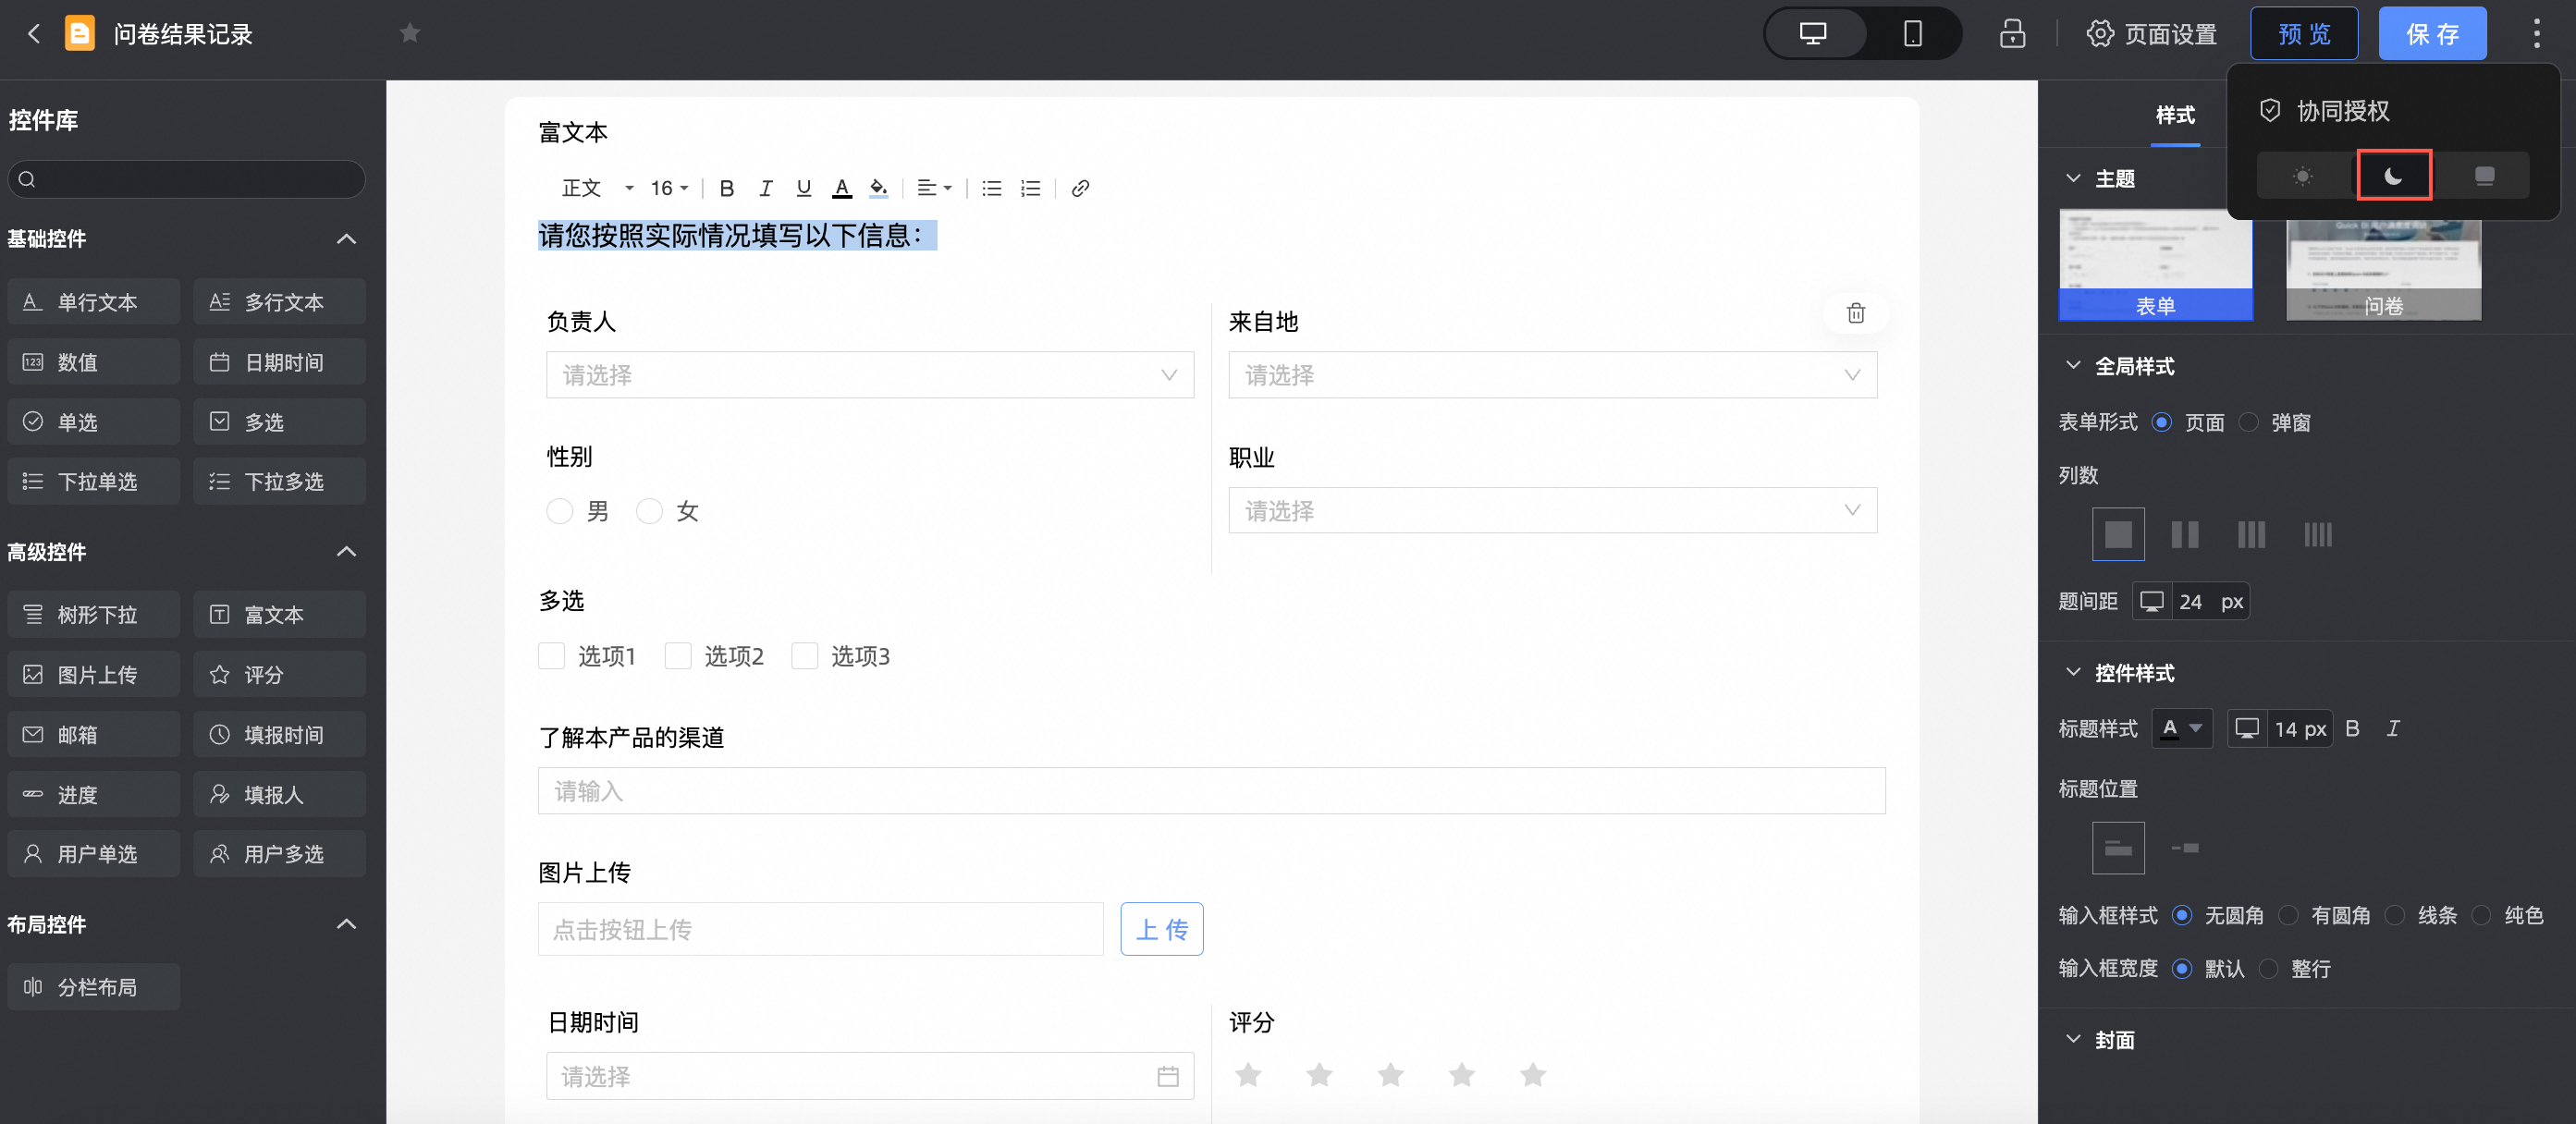Set title position to top
Image resolution: width=2576 pixels, height=1124 pixels.
pos(2118,848)
